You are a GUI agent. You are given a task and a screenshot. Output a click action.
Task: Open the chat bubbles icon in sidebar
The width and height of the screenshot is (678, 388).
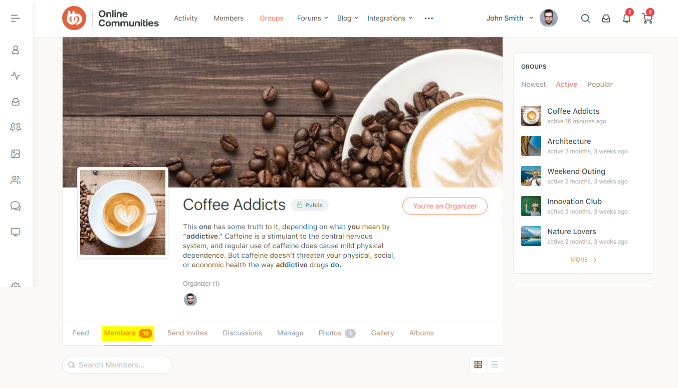point(16,206)
